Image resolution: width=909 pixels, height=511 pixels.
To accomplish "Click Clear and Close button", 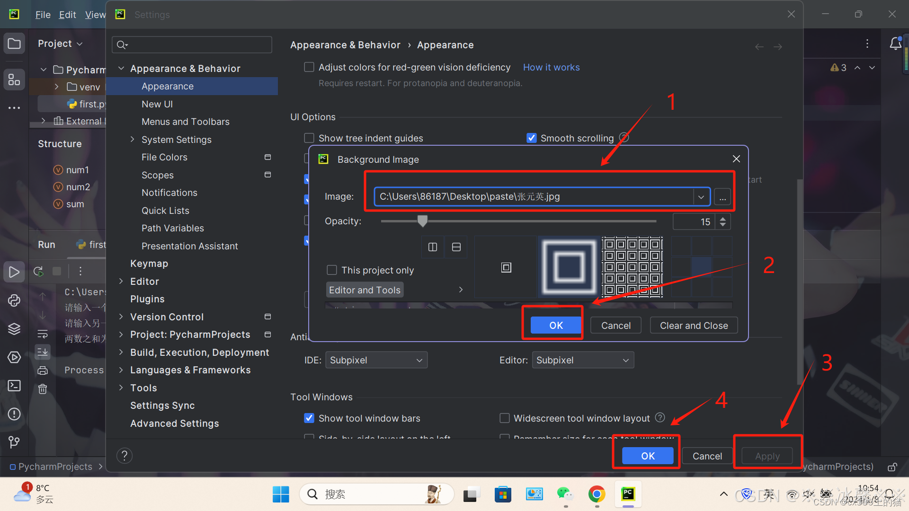I will [x=694, y=326].
